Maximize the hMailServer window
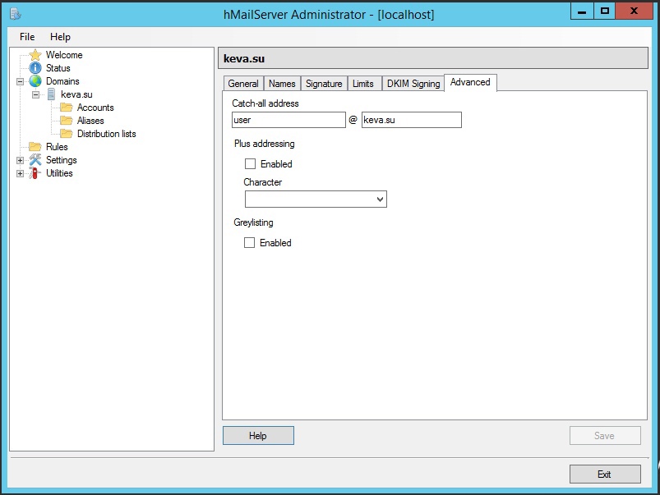 click(605, 11)
